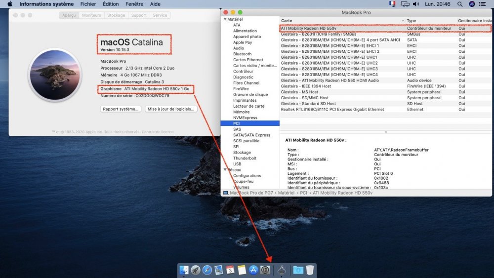Click MacBook Pro de PG7 in path bar

[x=251, y=193]
